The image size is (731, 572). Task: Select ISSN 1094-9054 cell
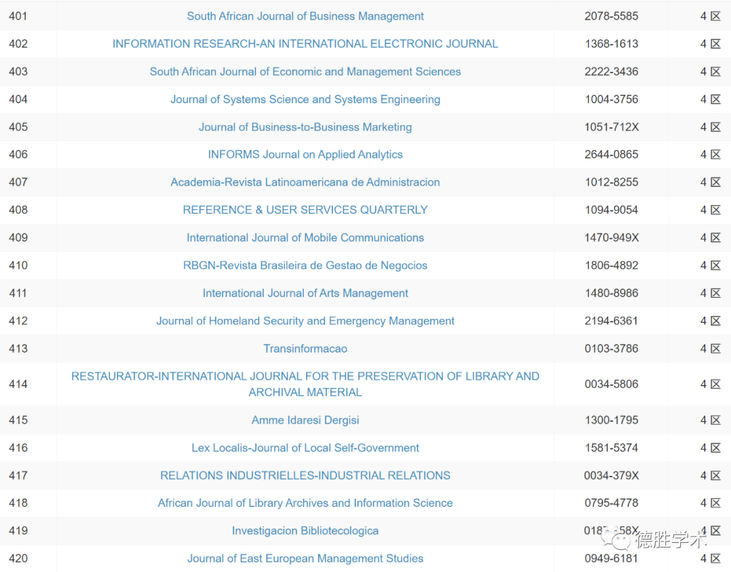(x=611, y=210)
